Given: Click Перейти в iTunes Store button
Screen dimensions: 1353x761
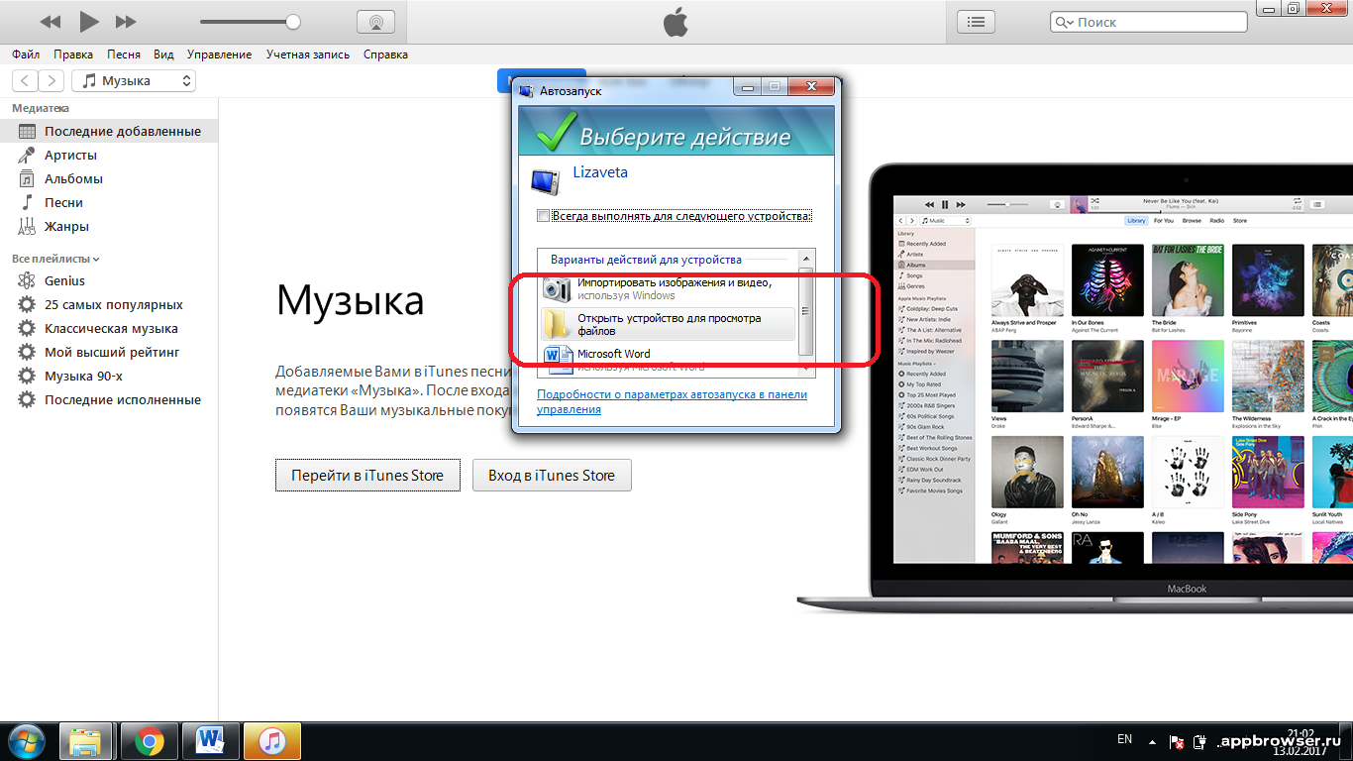Looking at the screenshot, I should 367,475.
